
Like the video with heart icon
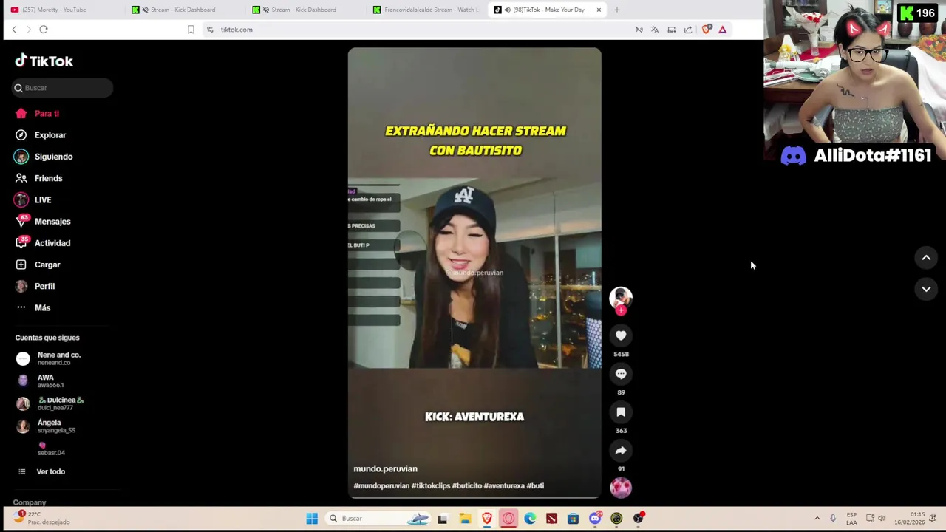click(621, 335)
